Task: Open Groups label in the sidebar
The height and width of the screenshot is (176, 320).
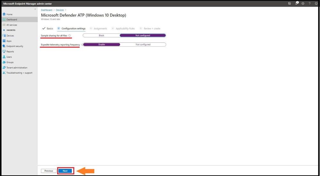Action: pyautogui.click(x=10, y=62)
